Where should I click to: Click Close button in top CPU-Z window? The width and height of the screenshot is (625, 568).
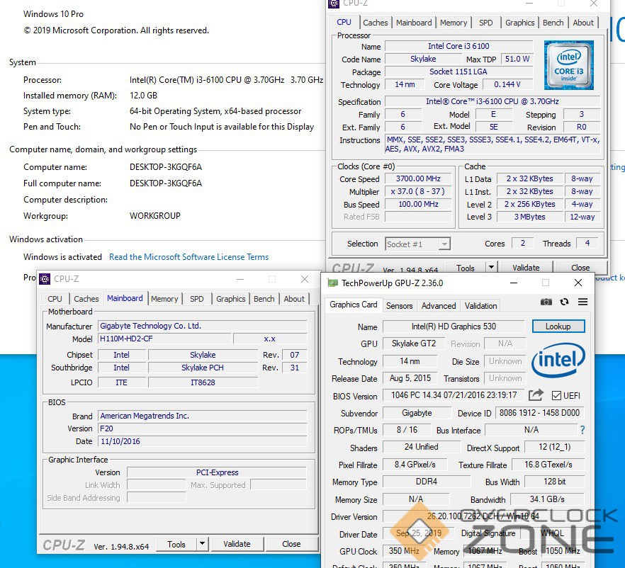(x=580, y=268)
